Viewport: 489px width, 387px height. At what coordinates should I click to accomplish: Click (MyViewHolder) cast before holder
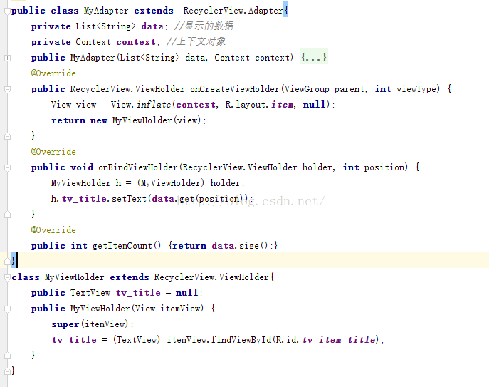coord(171,182)
